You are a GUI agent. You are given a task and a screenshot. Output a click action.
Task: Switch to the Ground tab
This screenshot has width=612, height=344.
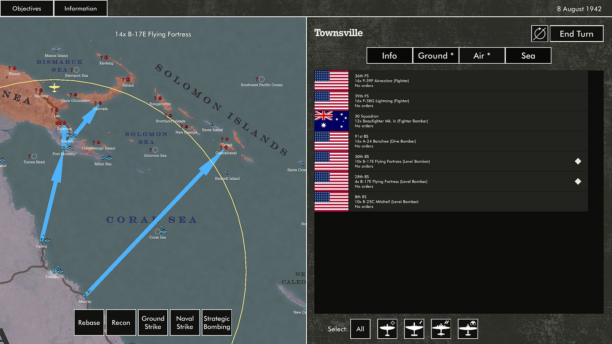[x=435, y=55]
